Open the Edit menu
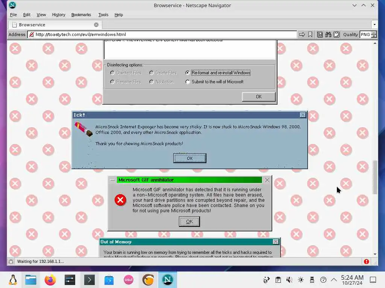Image resolution: width=385 pixels, height=288 pixels. (x=27, y=15)
